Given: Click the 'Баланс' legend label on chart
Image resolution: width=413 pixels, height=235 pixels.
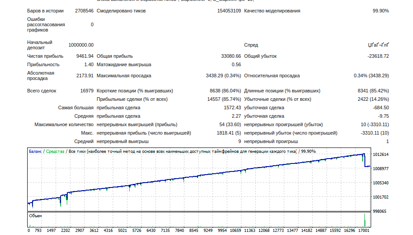Looking at the screenshot, I should coord(35,151).
